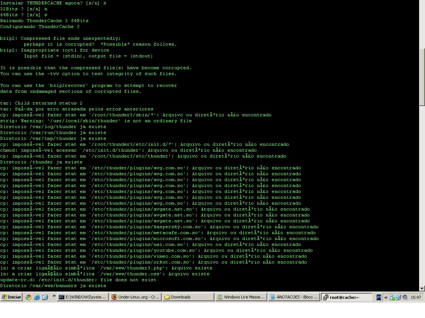Click the line '32Bits ? [s/n] n'

coord(24,9)
